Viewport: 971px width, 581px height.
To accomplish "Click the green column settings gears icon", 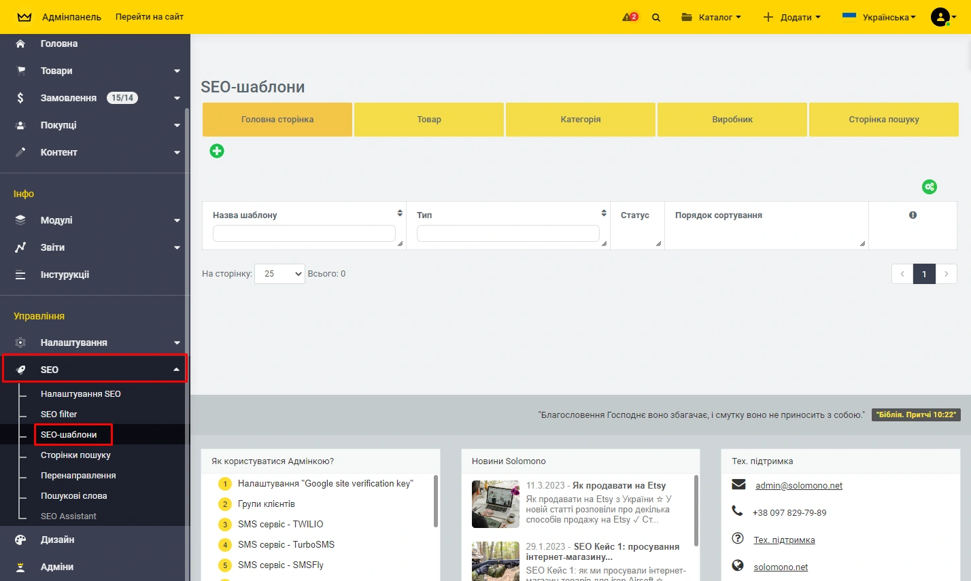I will pyautogui.click(x=929, y=187).
